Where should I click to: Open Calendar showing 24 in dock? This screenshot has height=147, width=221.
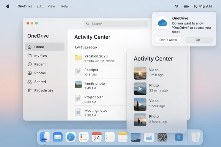point(97,137)
